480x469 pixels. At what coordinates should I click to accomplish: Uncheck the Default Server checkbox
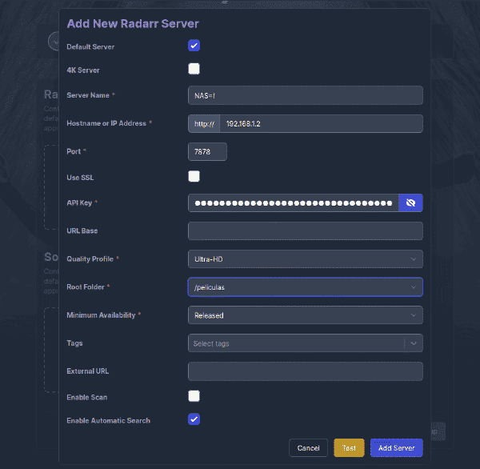(x=194, y=46)
